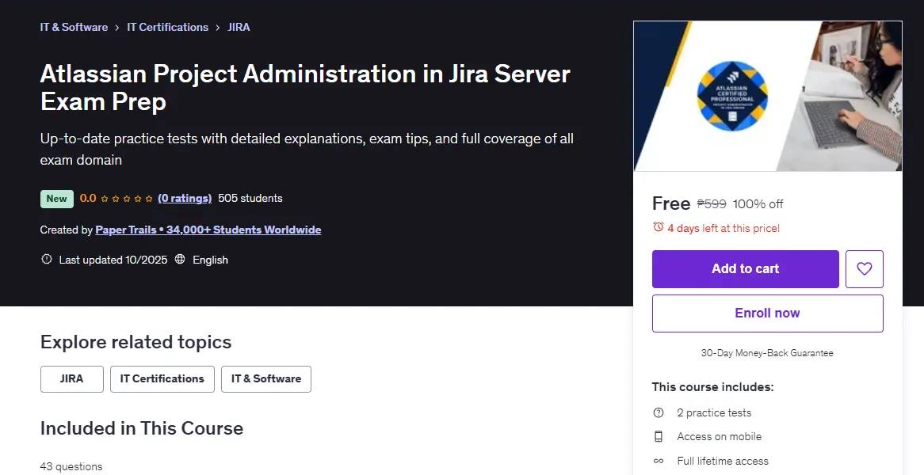This screenshot has height=475, width=924.
Task: Click the Atlassian Certified Professional badge logo
Action: point(732,96)
